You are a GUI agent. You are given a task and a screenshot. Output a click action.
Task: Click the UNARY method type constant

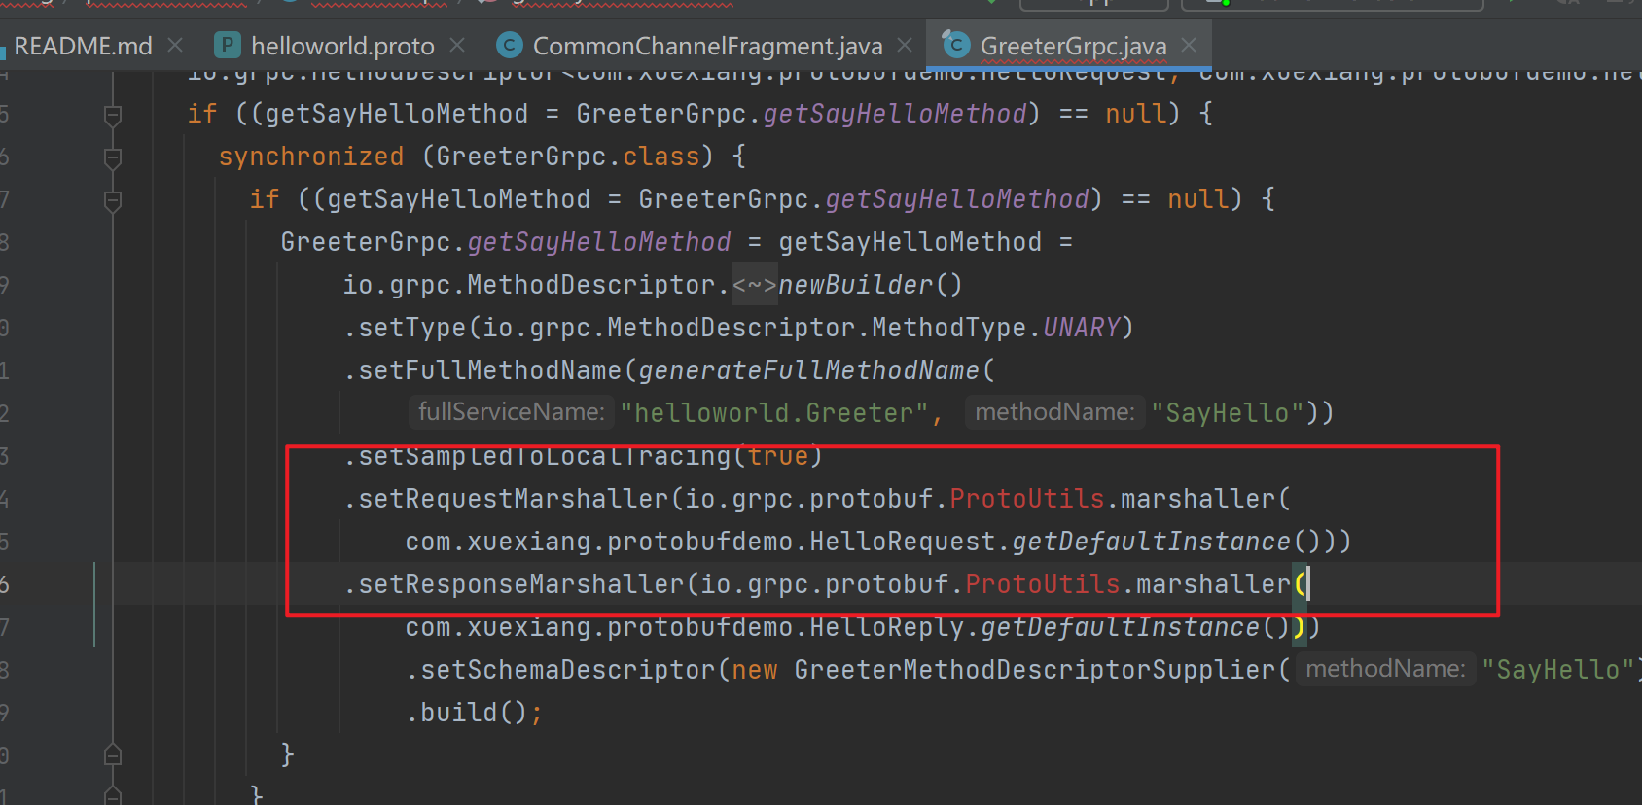(1082, 328)
